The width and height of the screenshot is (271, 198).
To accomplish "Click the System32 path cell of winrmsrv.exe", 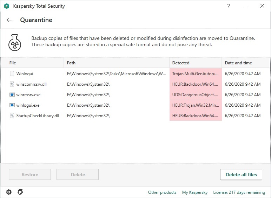I will click(x=88, y=95).
